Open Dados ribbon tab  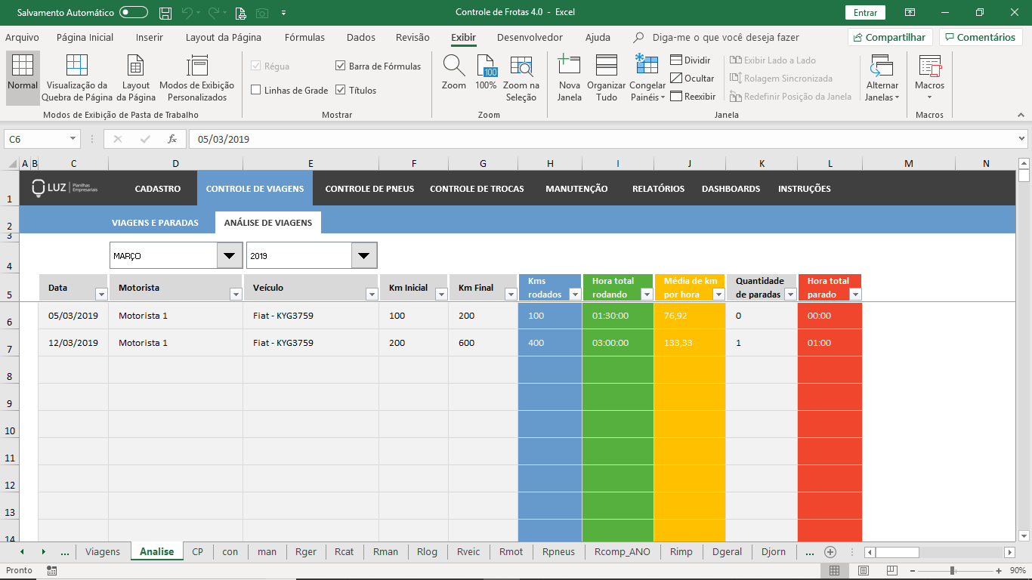pos(361,37)
